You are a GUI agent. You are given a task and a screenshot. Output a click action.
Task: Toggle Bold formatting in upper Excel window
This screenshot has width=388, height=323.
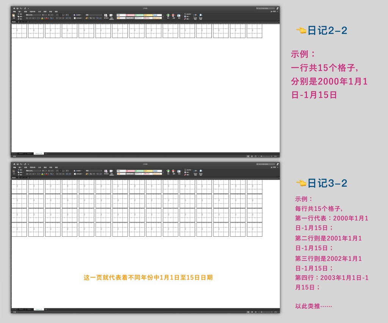27,18
